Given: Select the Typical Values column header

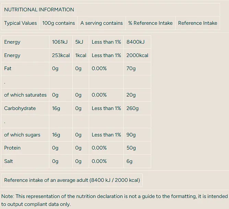Looking at the screenshot, I should pos(21,23).
